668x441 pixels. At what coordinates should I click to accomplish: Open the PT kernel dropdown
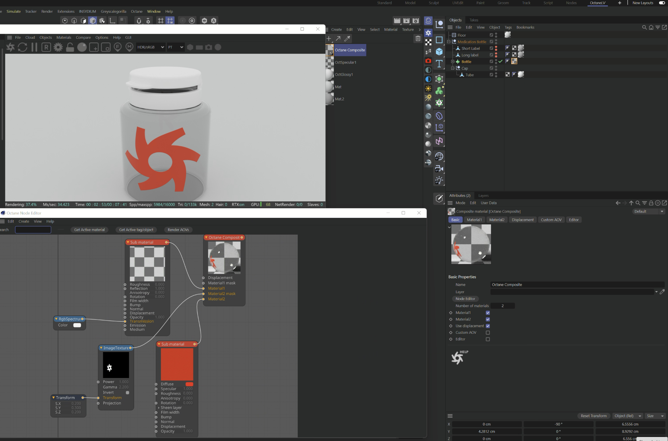point(175,47)
